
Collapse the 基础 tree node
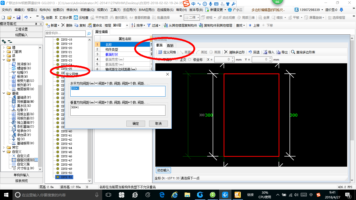click(4, 93)
